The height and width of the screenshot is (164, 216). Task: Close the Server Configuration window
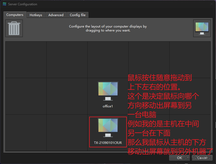click(211, 4)
